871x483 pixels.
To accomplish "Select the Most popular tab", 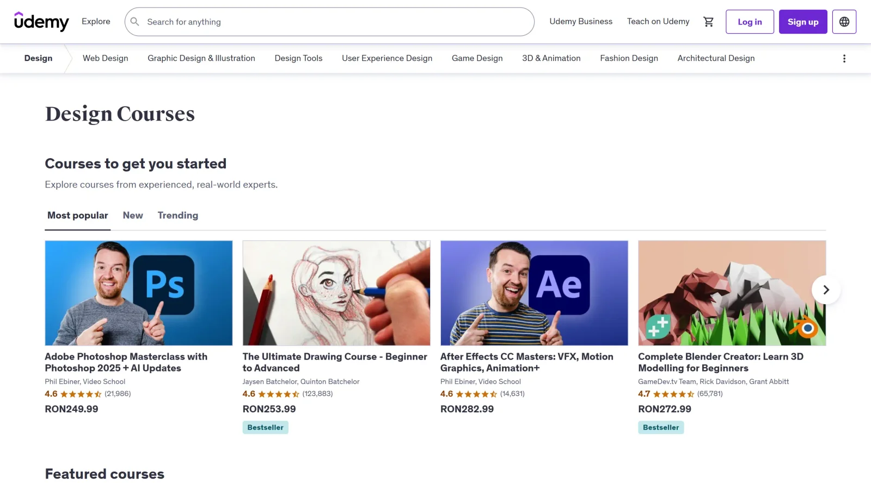I will [x=77, y=215].
